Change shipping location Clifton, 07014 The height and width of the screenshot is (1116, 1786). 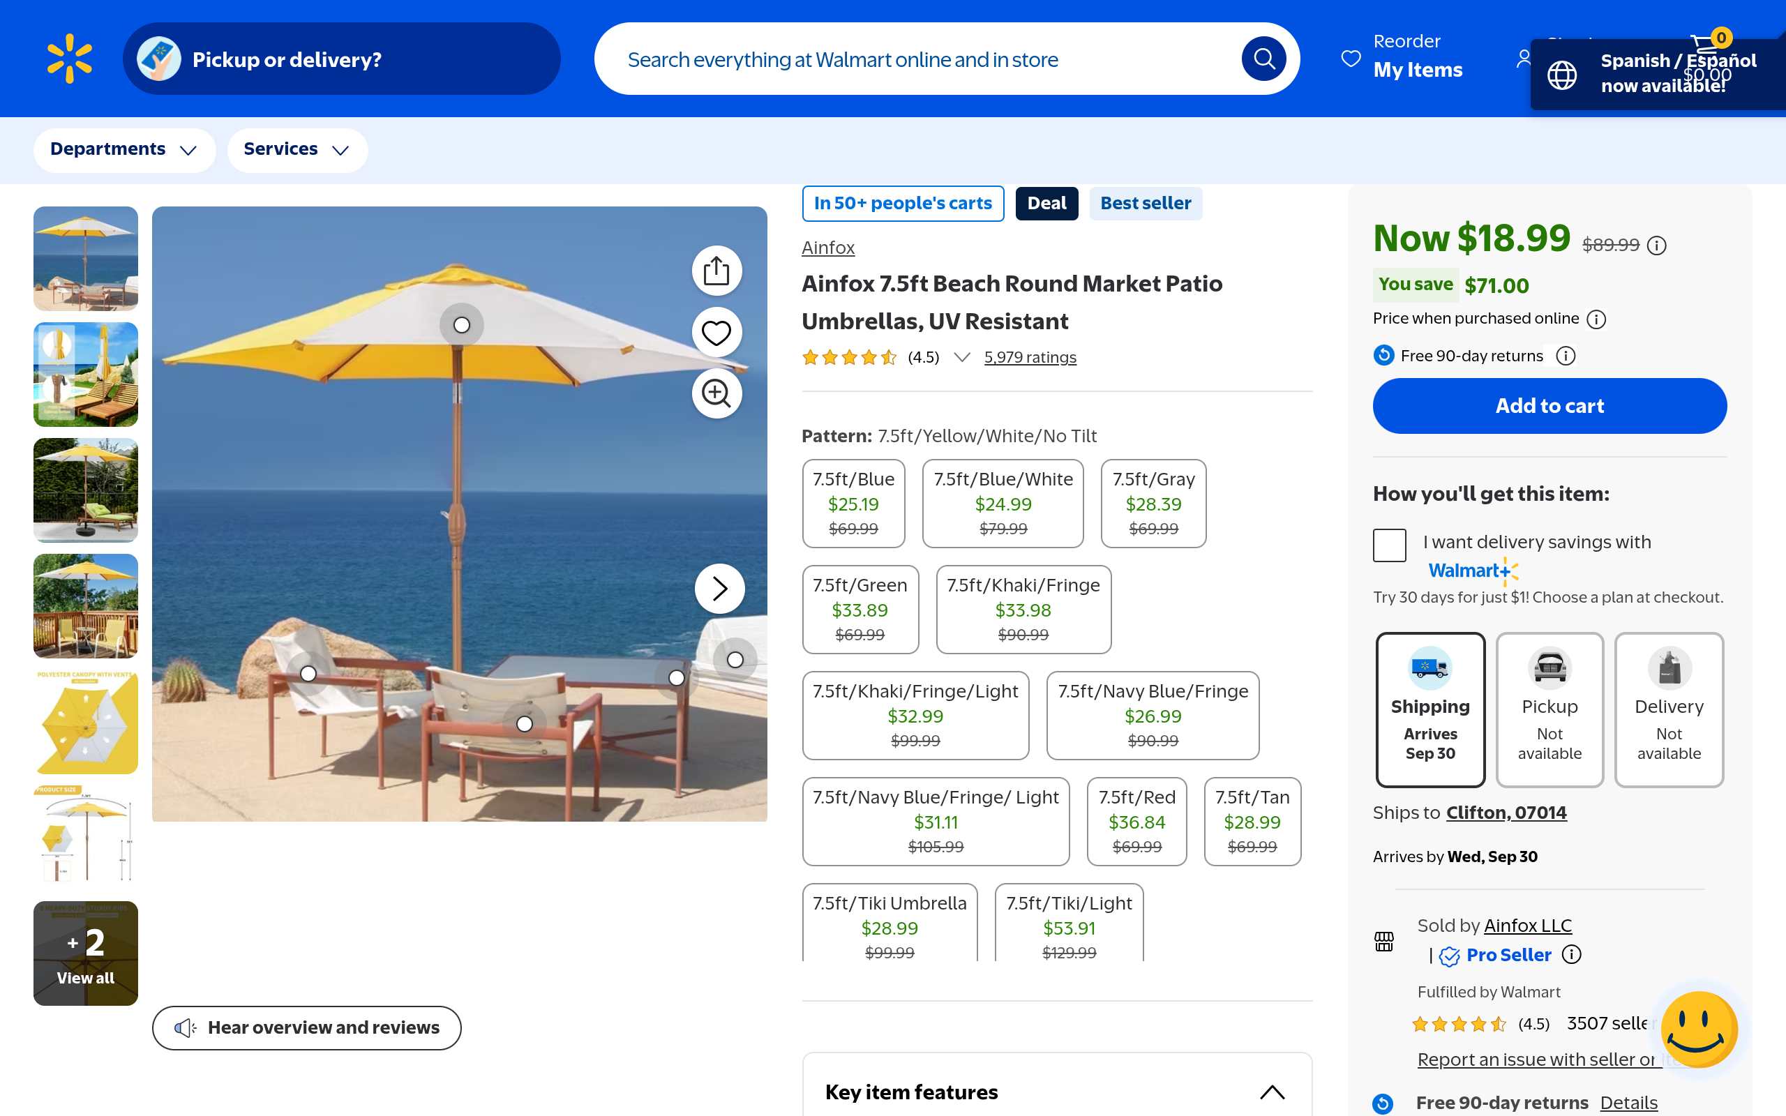1506,812
